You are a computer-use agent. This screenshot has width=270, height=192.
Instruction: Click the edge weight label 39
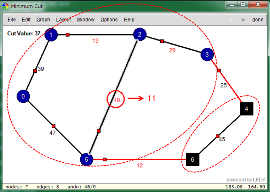41,69
